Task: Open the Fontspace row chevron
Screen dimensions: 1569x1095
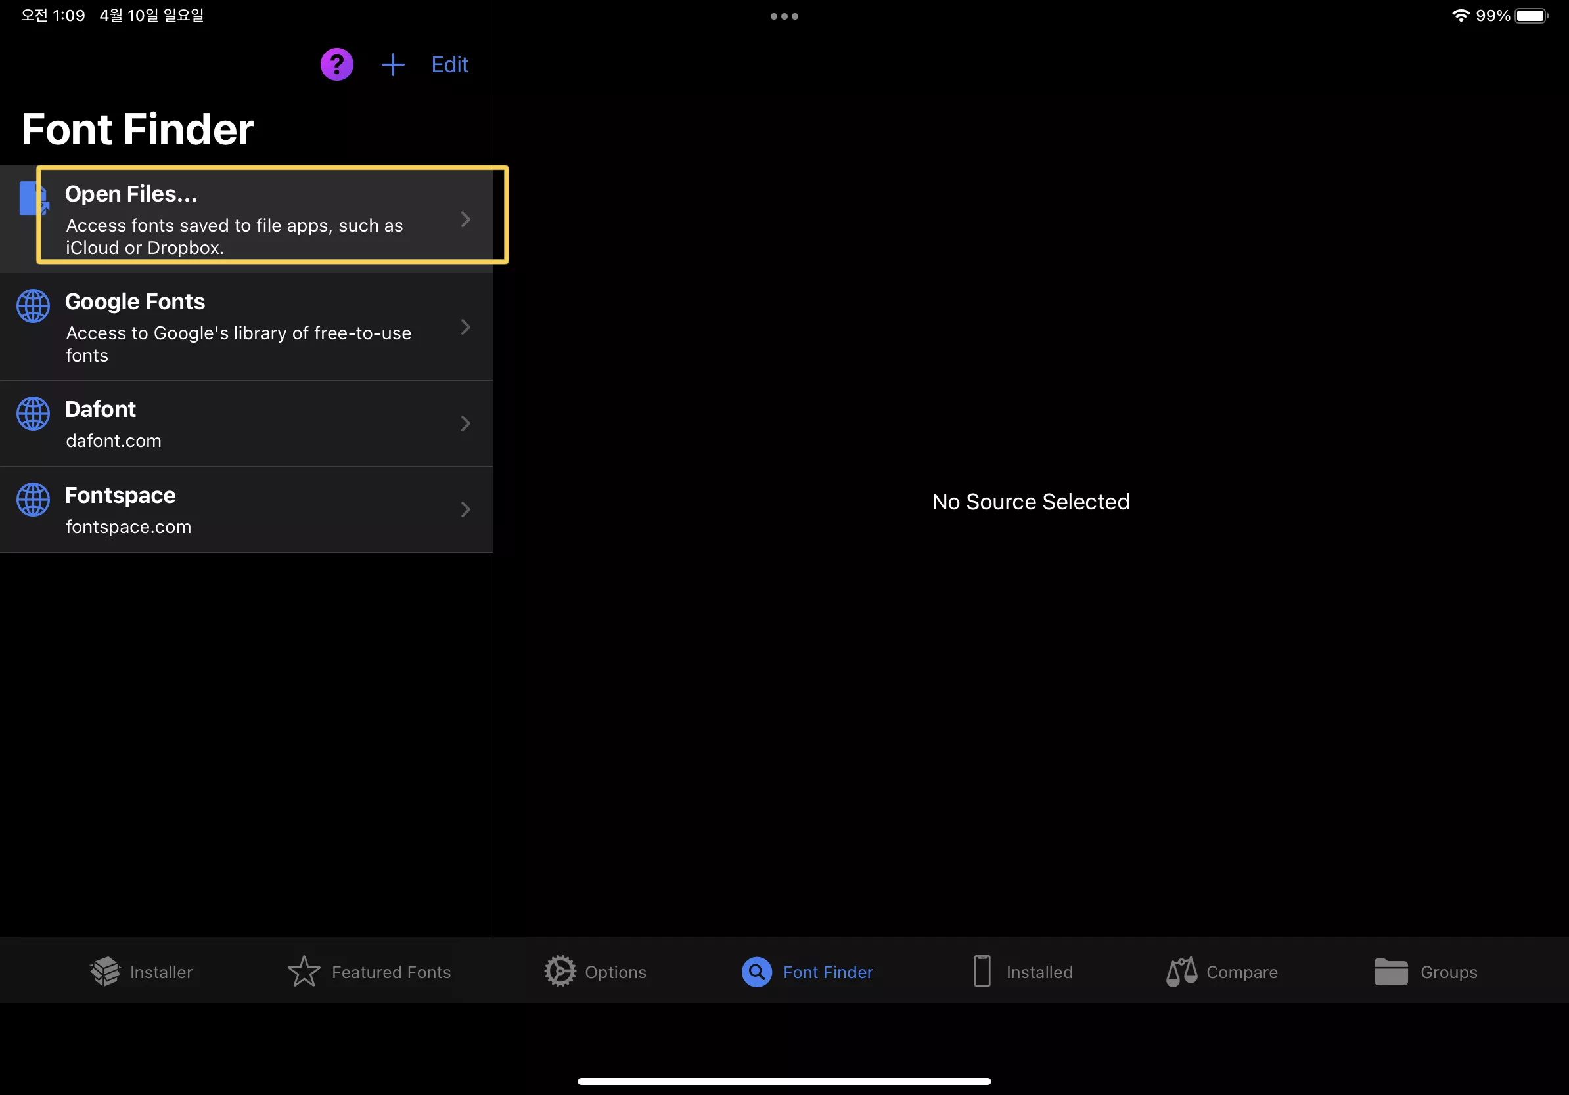Action: (465, 509)
